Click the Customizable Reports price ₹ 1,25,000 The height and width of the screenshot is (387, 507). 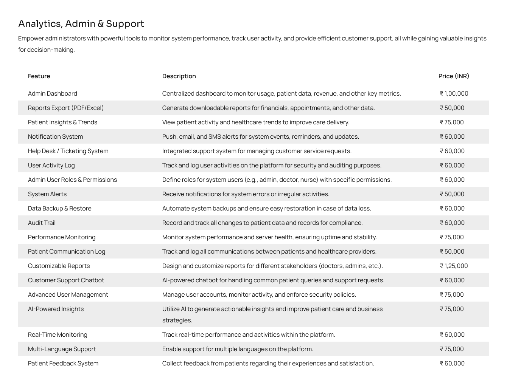click(x=454, y=266)
